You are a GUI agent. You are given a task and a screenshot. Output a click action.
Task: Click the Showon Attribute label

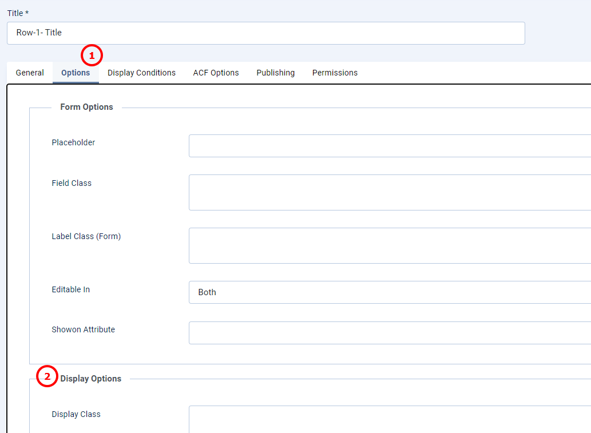click(x=84, y=329)
